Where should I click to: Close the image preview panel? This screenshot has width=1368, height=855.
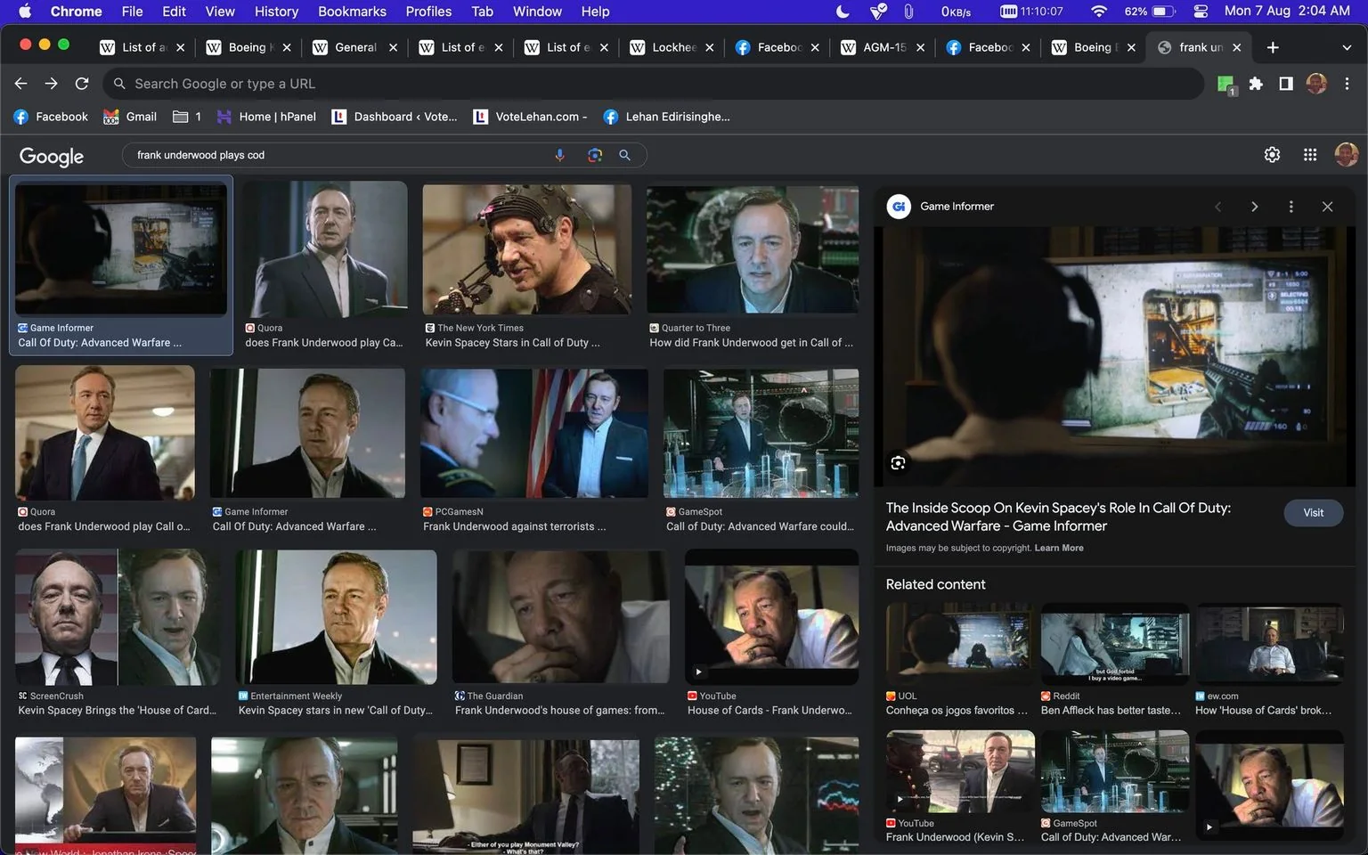pos(1327,207)
